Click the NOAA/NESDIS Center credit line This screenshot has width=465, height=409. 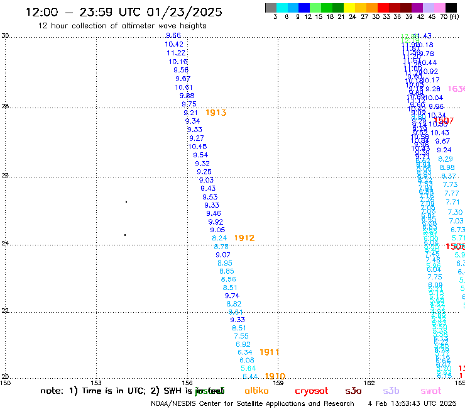(x=253, y=404)
